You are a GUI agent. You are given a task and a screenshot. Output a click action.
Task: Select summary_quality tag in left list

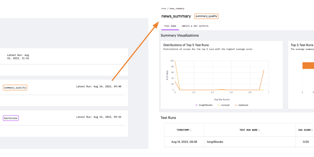click(x=15, y=88)
